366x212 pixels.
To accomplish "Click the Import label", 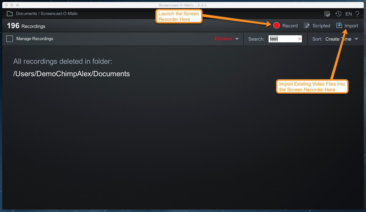I will 351,26.
